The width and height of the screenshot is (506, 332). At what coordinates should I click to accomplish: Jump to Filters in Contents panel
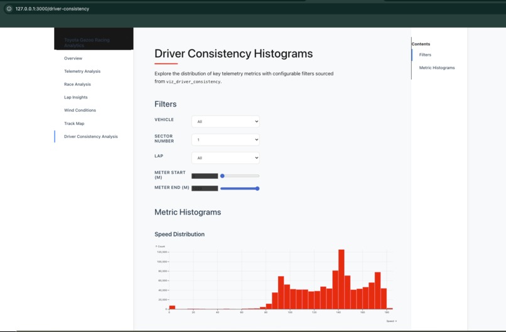(425, 55)
